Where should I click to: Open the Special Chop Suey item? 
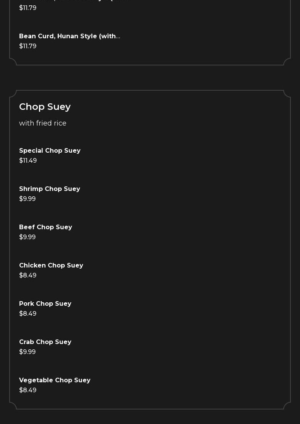pos(50,151)
